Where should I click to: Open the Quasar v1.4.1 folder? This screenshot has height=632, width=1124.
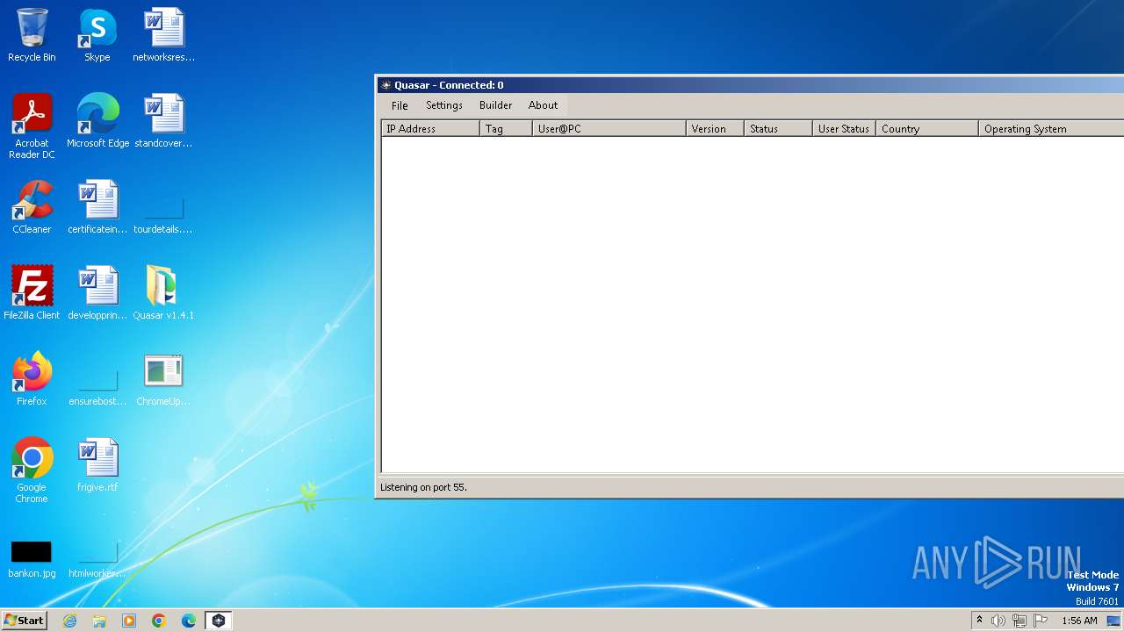point(163,293)
